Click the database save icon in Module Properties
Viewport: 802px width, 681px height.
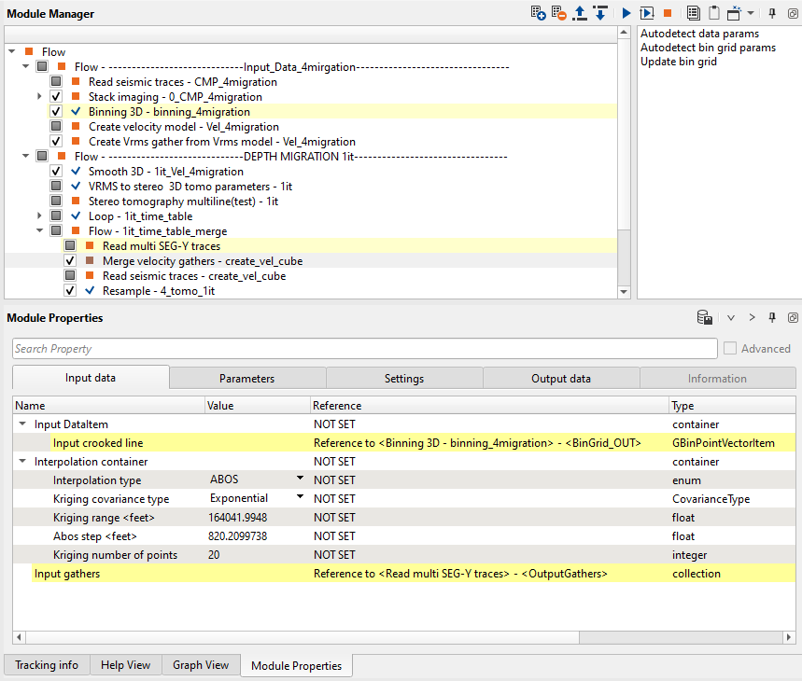[705, 318]
